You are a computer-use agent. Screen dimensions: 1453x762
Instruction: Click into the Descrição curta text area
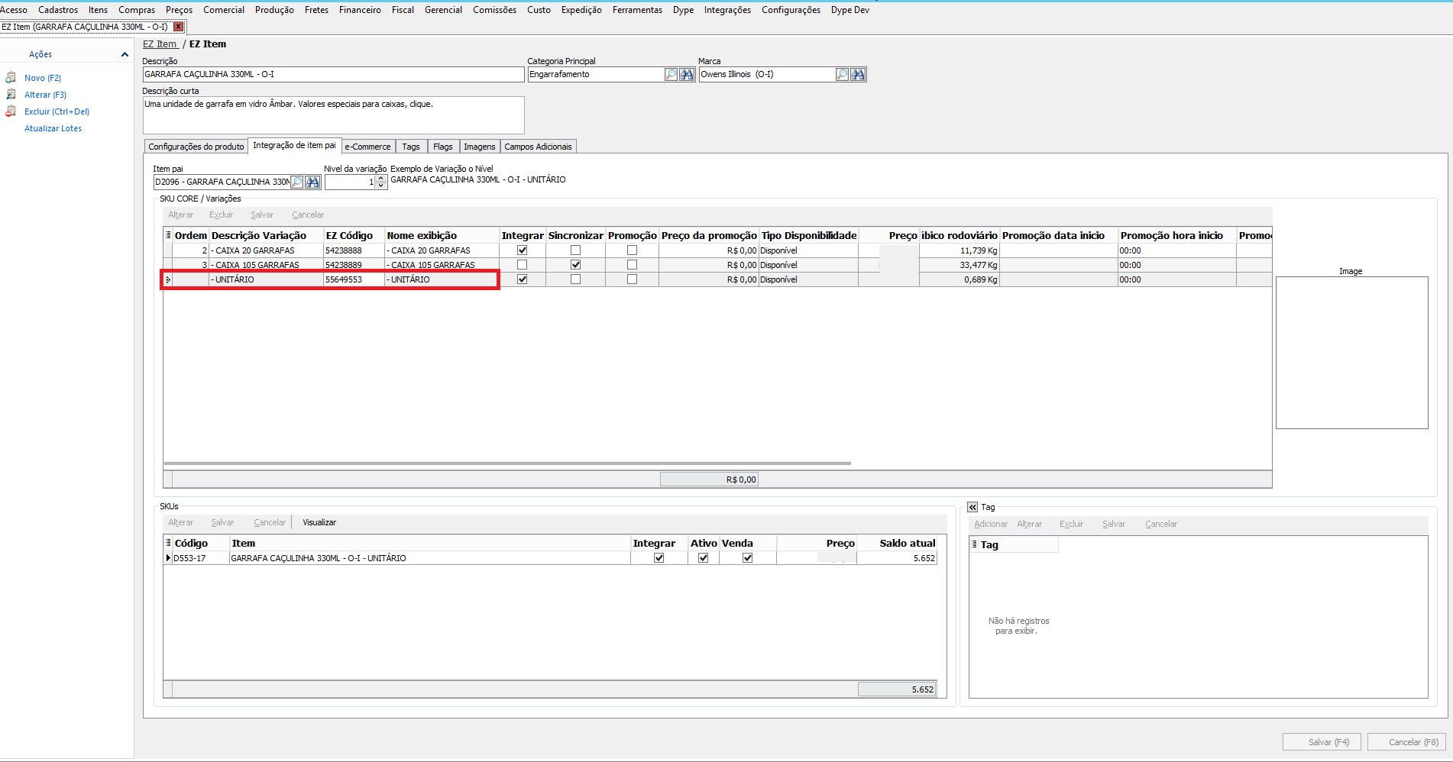click(333, 115)
